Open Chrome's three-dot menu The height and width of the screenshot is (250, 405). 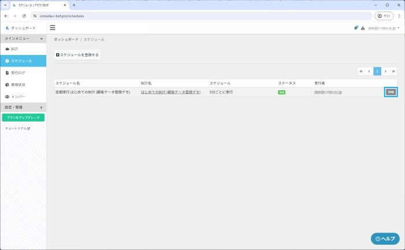pos(397,16)
